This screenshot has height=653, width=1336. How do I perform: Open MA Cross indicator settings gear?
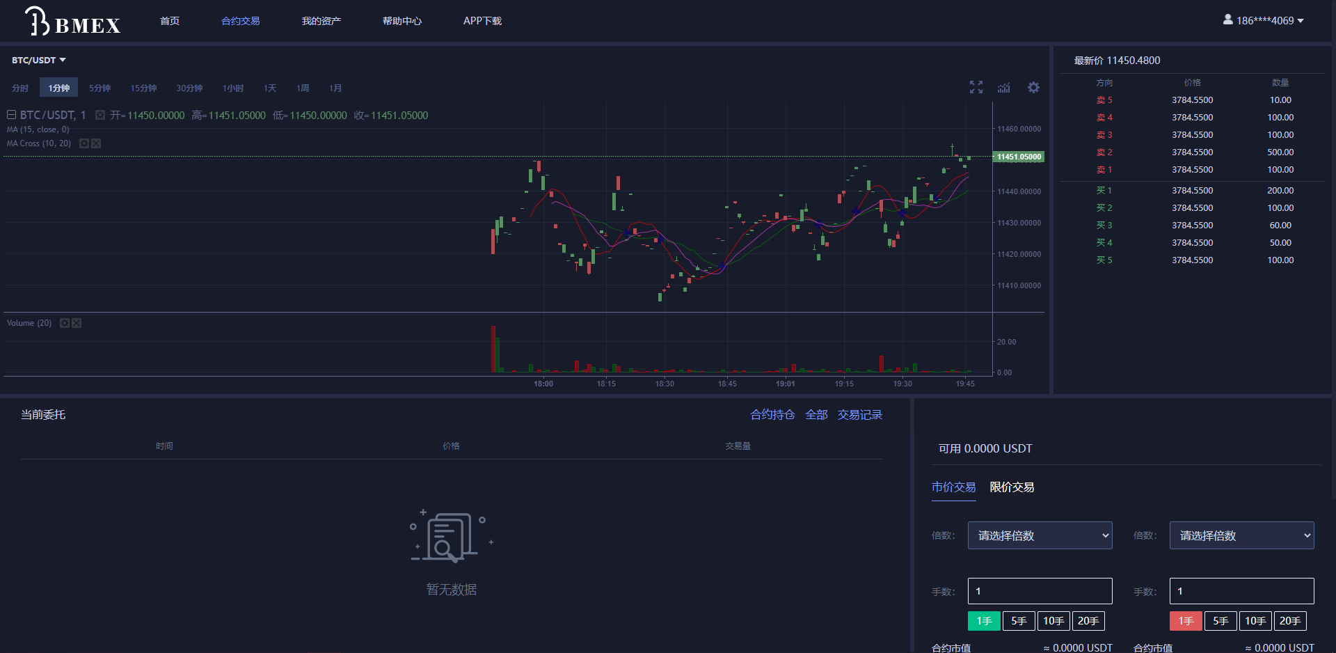(84, 143)
